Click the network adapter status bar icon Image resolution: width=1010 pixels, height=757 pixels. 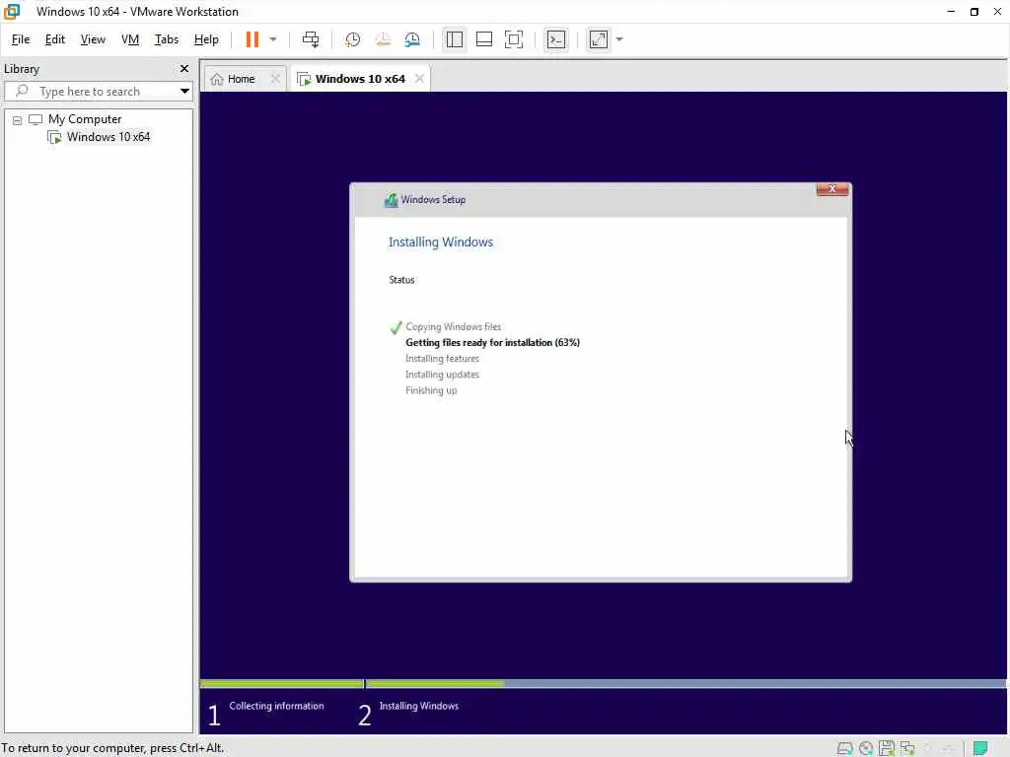click(x=907, y=748)
